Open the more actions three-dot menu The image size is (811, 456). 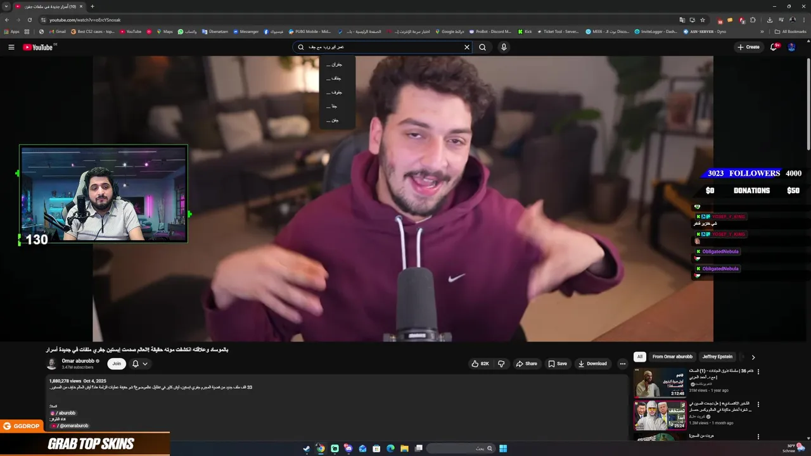tap(622, 364)
